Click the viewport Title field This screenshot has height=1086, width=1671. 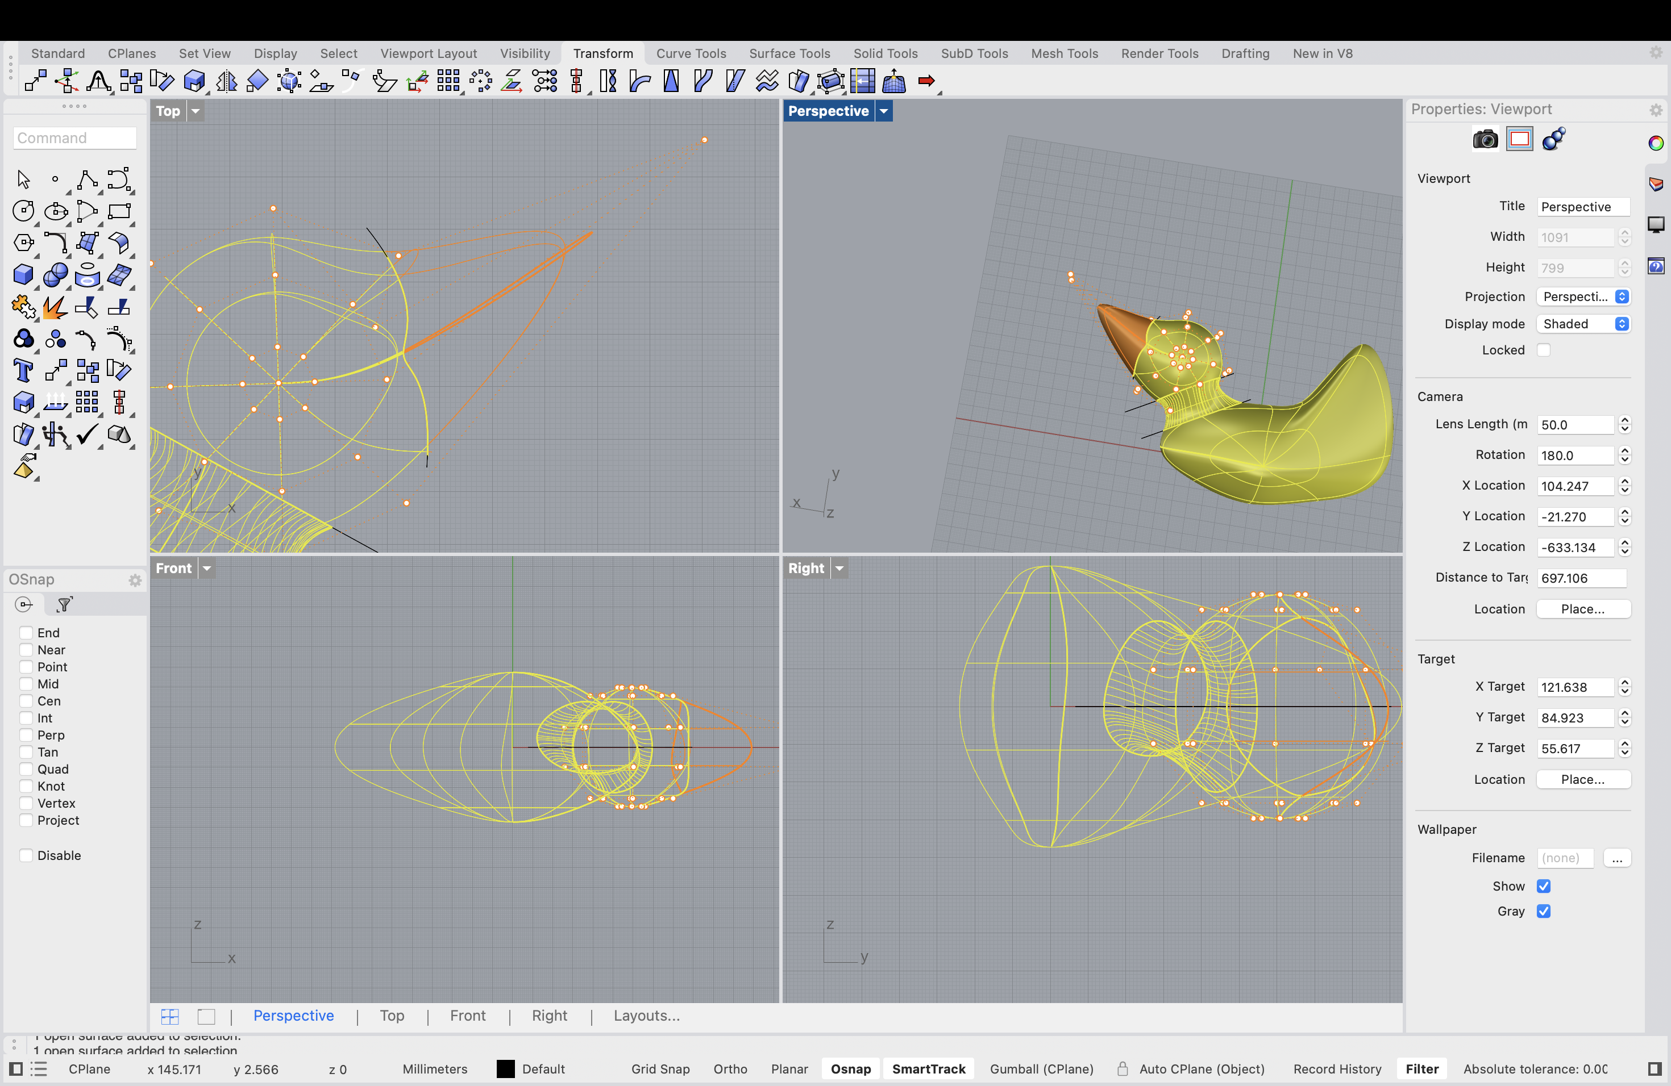[x=1583, y=207]
